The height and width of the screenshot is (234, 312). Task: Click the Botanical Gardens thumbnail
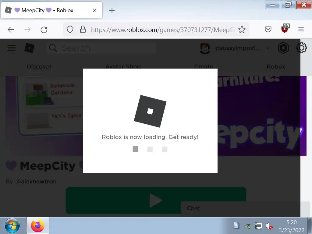click(x=39, y=94)
